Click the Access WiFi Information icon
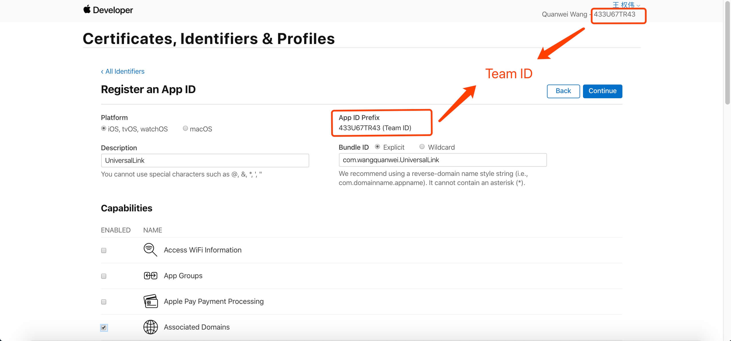731x341 pixels. [x=150, y=250]
